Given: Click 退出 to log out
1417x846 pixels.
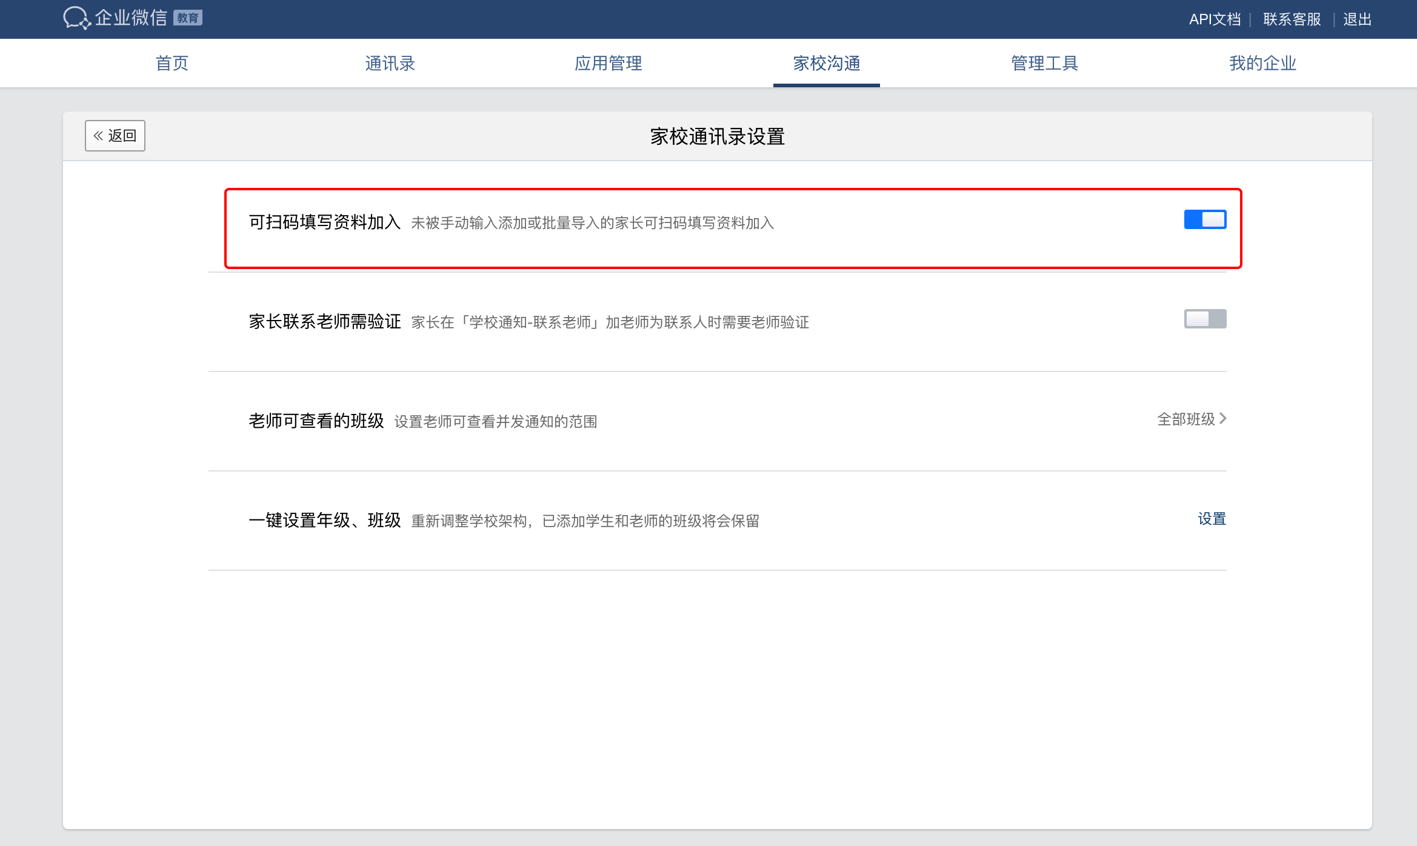Looking at the screenshot, I should point(1357,19).
